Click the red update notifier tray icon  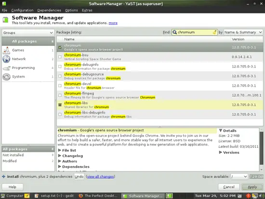(248, 196)
